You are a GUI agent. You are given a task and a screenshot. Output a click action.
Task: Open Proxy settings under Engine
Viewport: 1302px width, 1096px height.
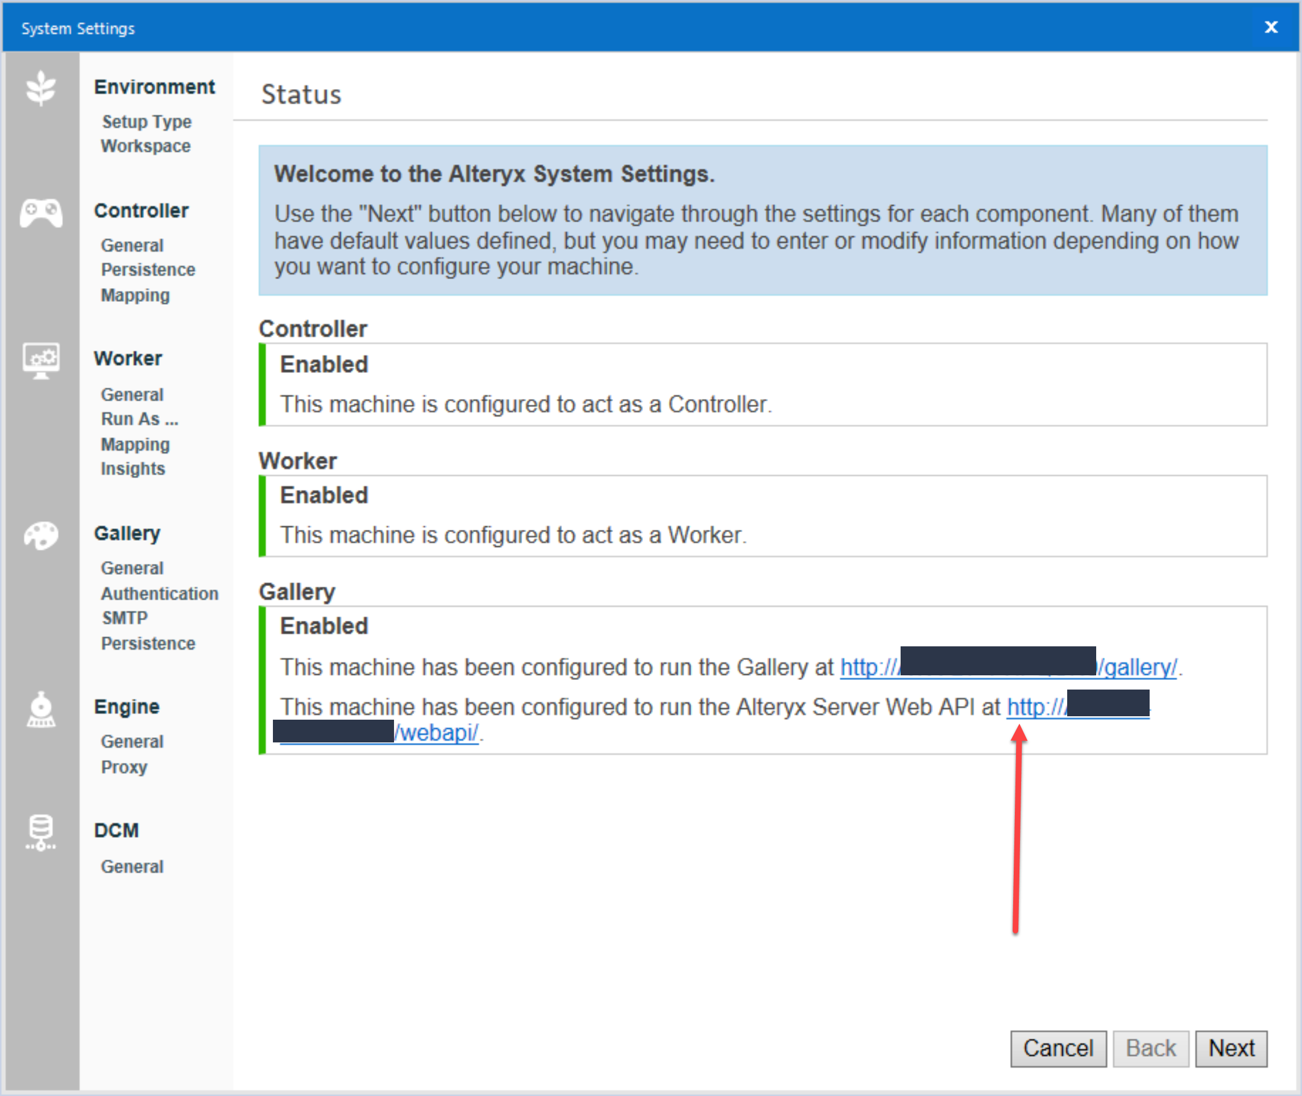point(125,767)
